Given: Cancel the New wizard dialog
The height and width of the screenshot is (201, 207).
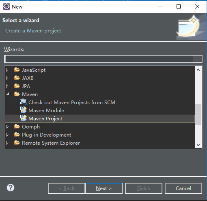Looking at the screenshot, I should (183, 188).
